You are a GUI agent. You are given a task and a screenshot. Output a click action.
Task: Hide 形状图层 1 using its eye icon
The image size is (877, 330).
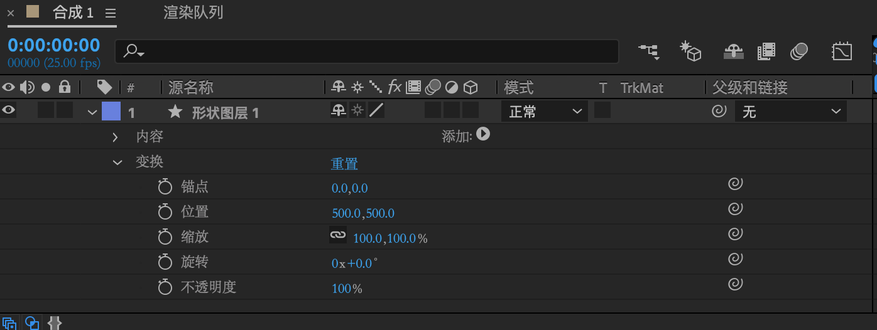(9, 110)
